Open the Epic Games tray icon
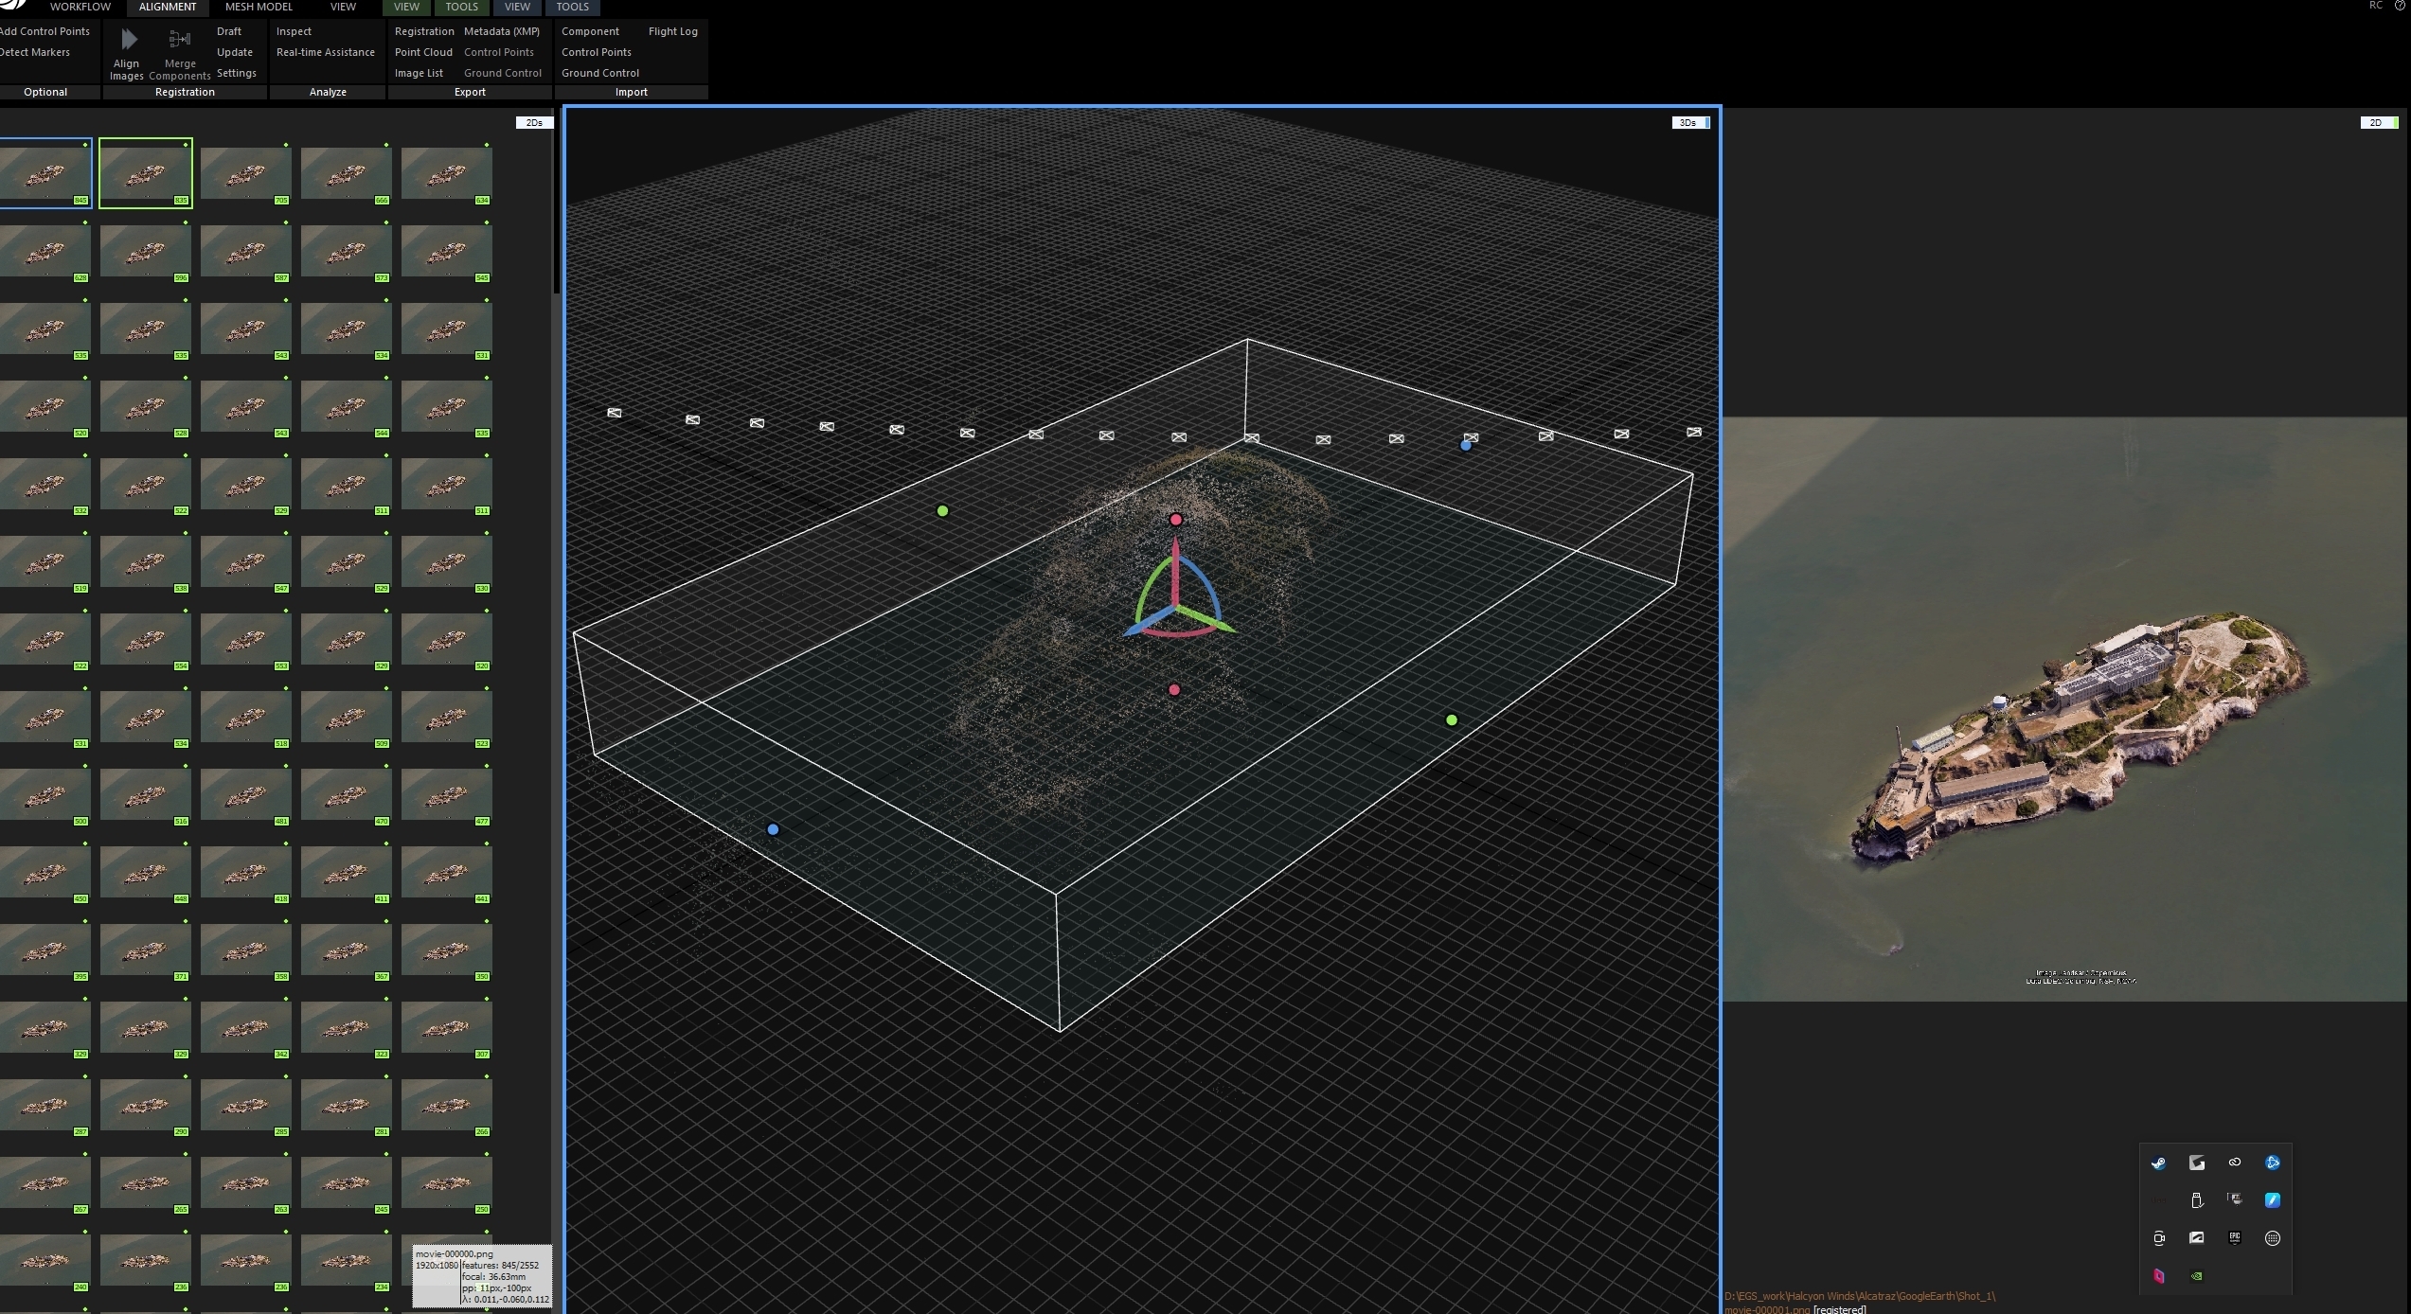The height and width of the screenshot is (1314, 2411). 2235,1238
